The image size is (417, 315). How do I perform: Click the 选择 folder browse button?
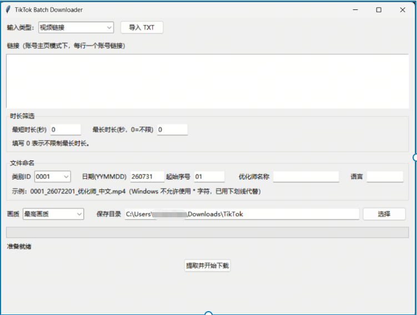pos(384,214)
